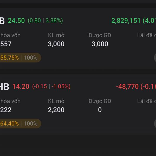Tap Được GD value 0
This screenshot has height=156, width=156.
click(100, 110)
